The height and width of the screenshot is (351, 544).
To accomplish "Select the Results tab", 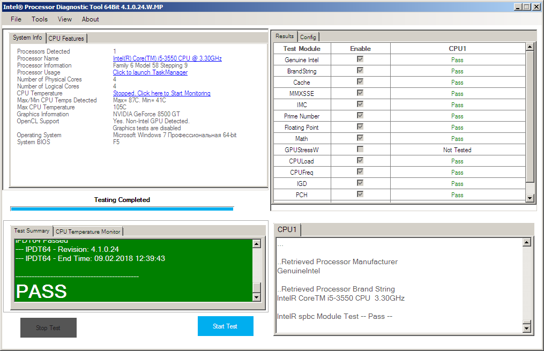I will coord(285,36).
